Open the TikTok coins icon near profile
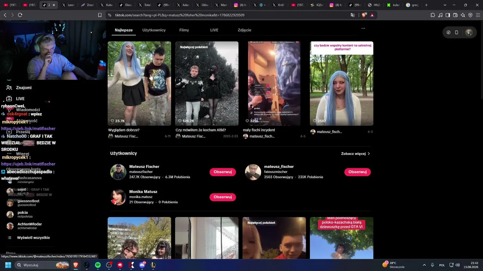The width and height of the screenshot is (483, 271). coord(448,32)
